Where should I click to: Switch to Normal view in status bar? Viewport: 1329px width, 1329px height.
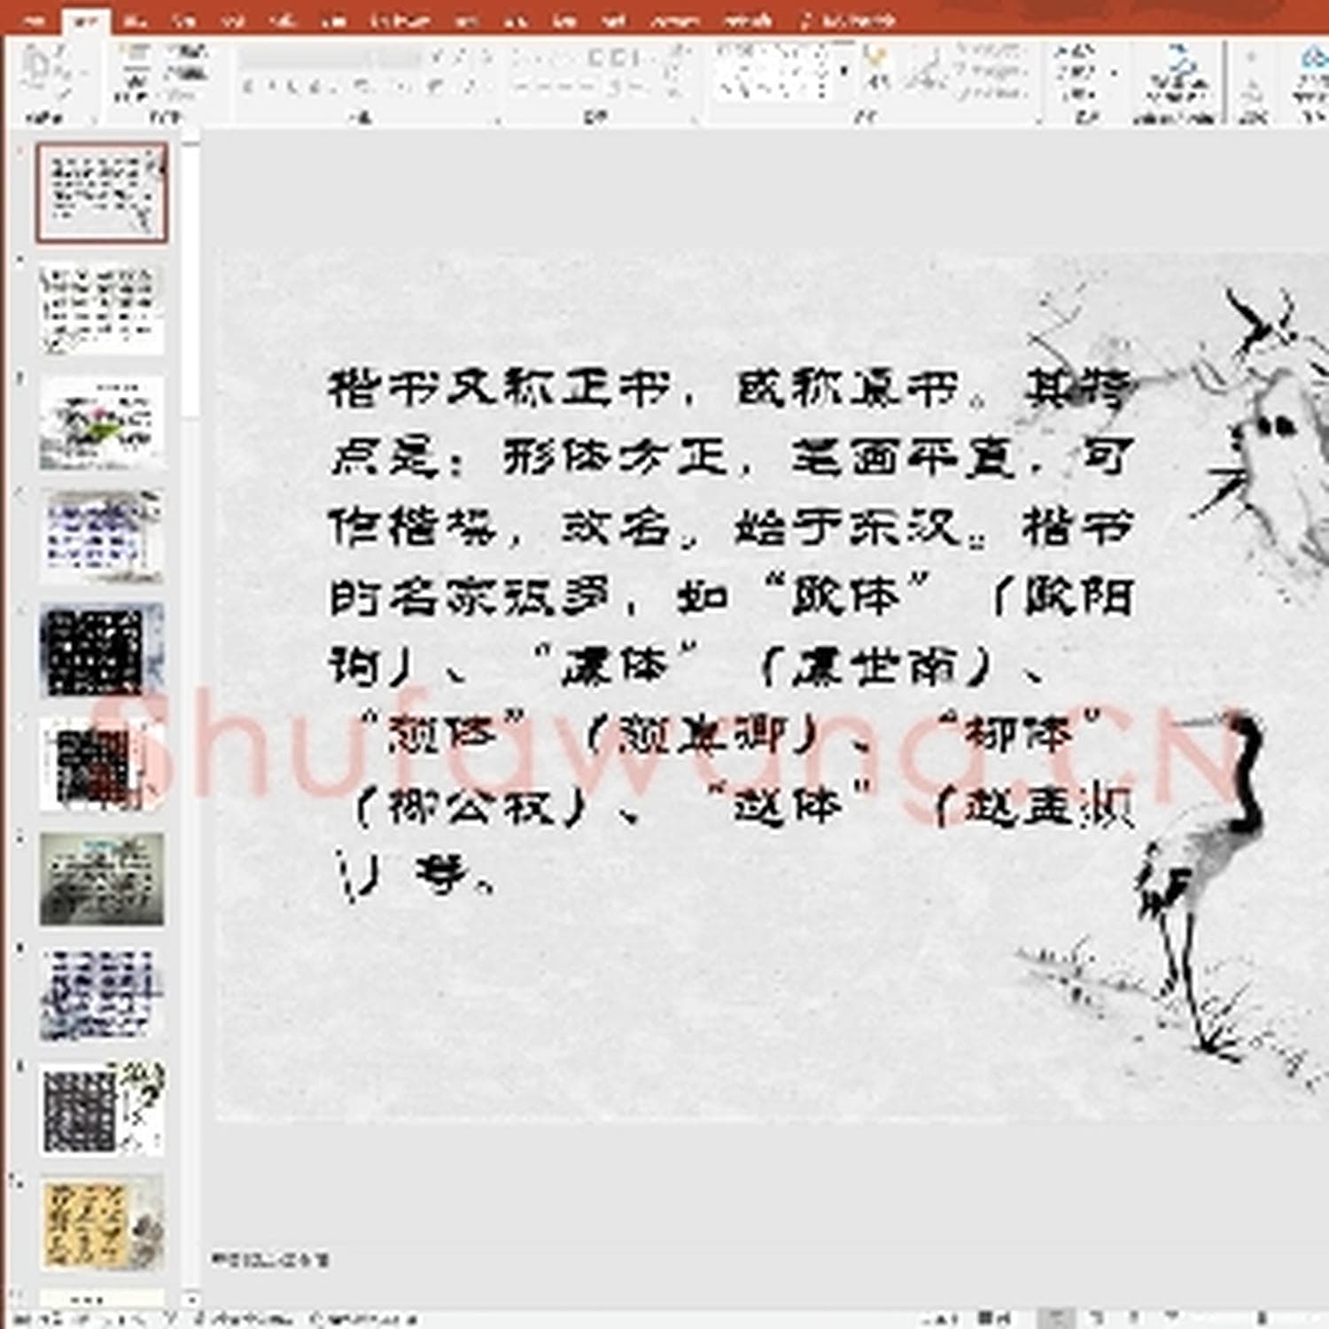[x=1054, y=1318]
